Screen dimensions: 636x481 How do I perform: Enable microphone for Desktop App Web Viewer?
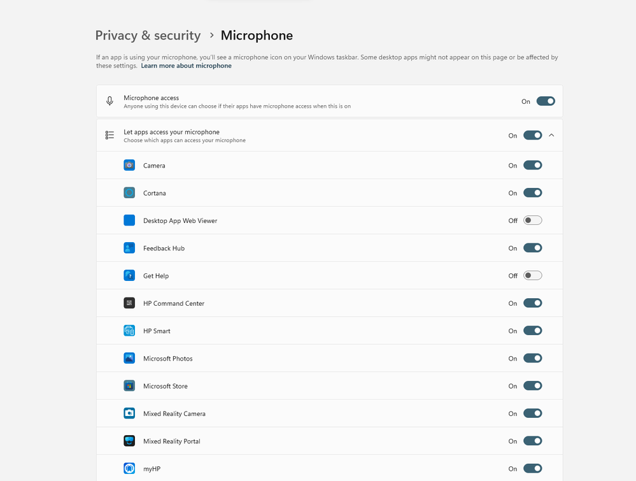pos(532,220)
